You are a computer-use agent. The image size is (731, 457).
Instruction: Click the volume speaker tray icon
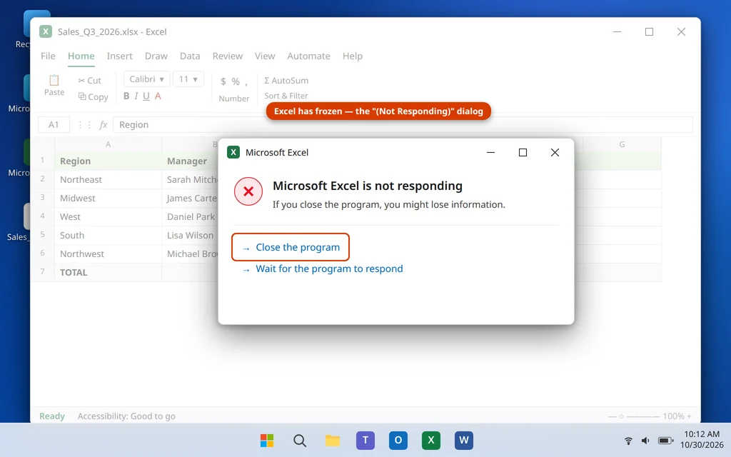[x=645, y=441]
